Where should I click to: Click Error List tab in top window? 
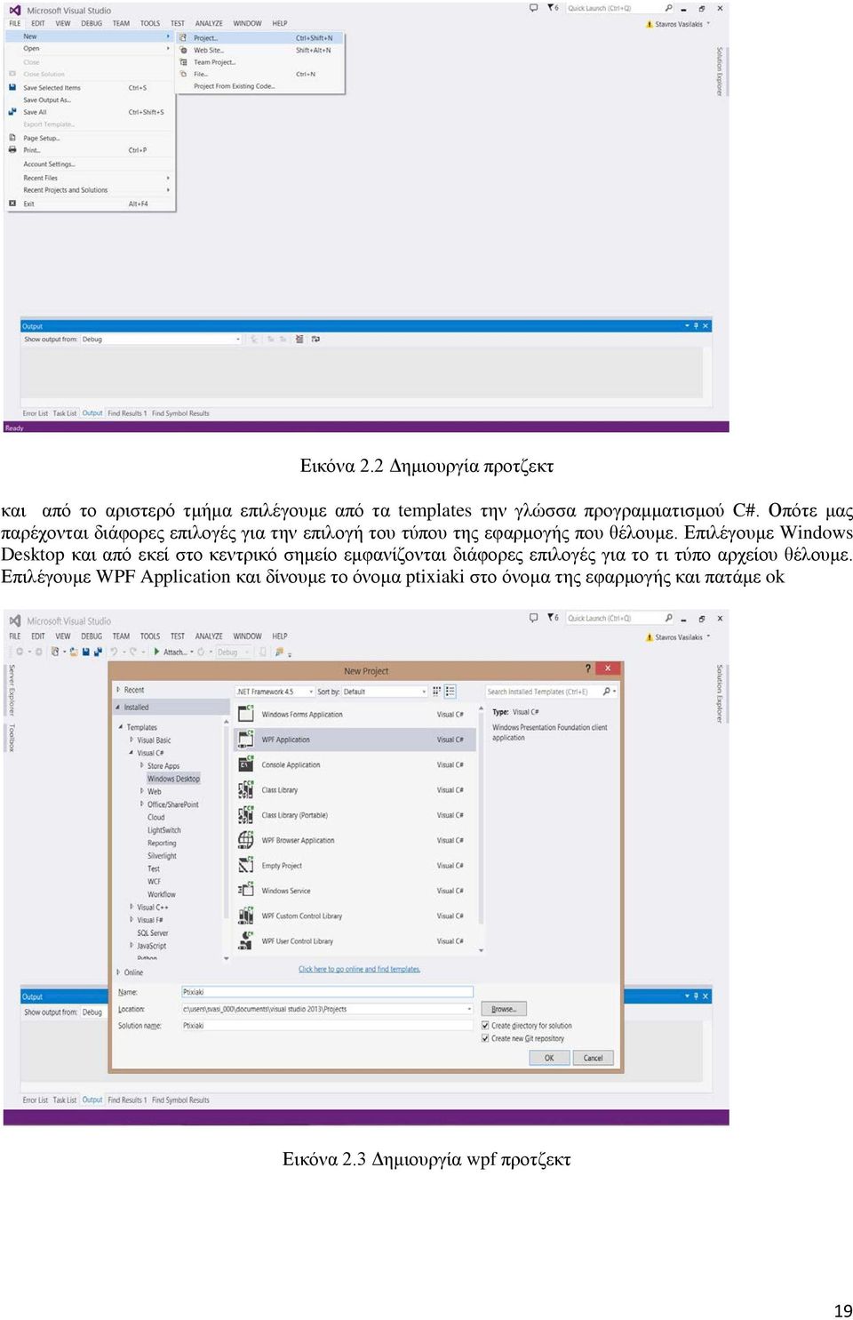point(36,413)
